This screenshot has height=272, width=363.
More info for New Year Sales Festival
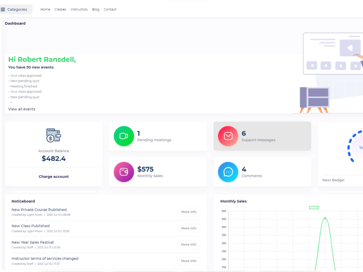click(x=189, y=244)
